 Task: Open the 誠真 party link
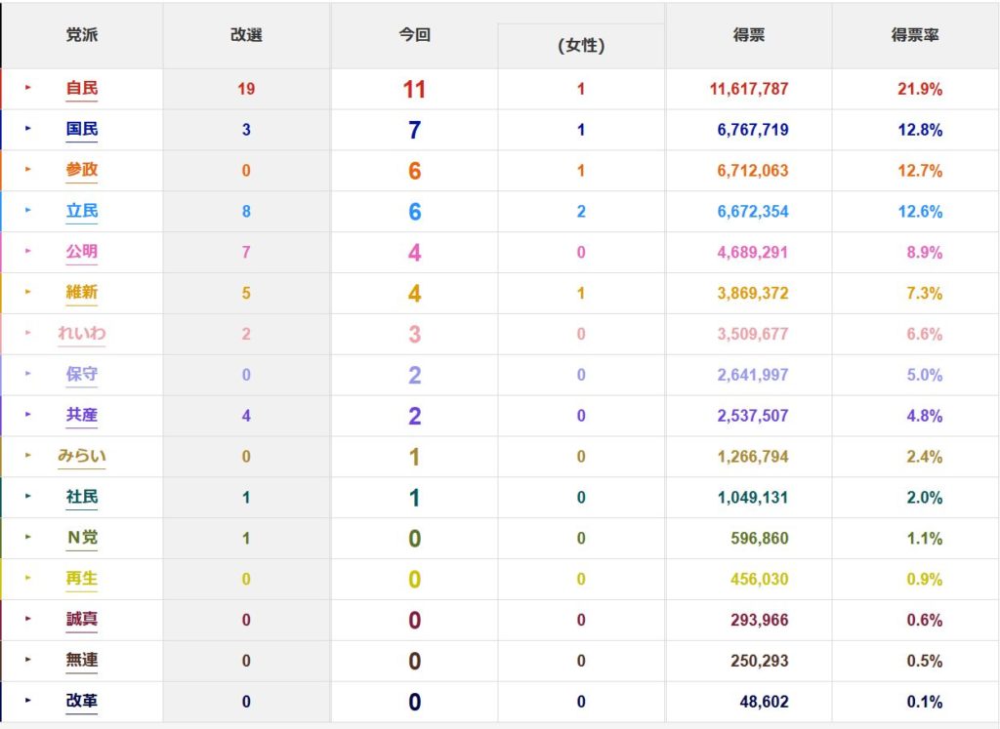pyautogui.click(x=82, y=620)
